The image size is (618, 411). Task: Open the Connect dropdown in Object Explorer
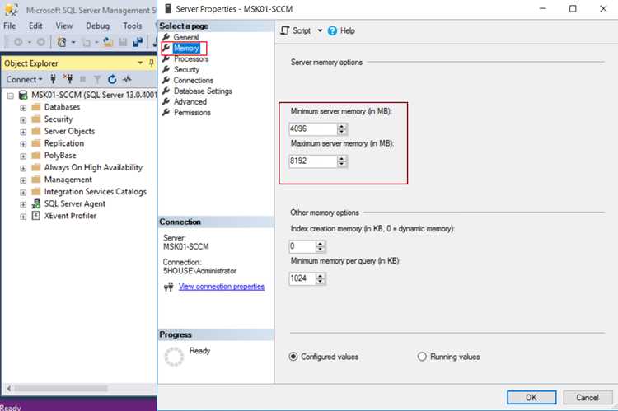[x=24, y=79]
